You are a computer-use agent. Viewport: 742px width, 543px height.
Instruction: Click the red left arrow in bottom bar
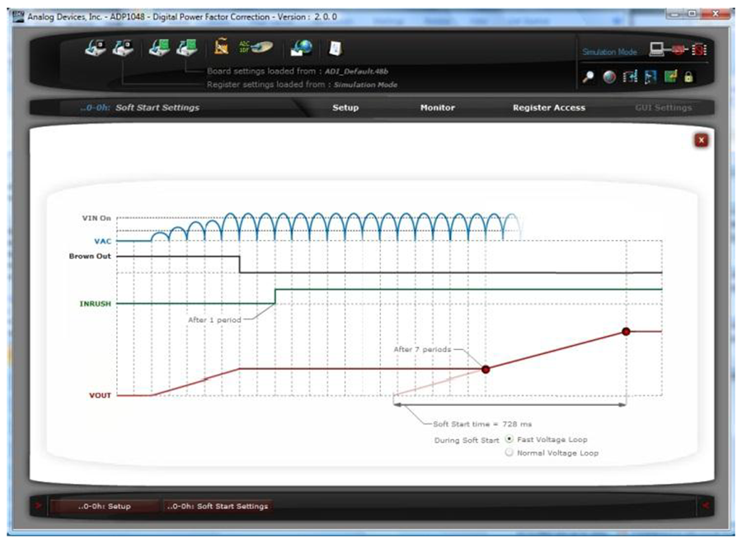(38, 506)
